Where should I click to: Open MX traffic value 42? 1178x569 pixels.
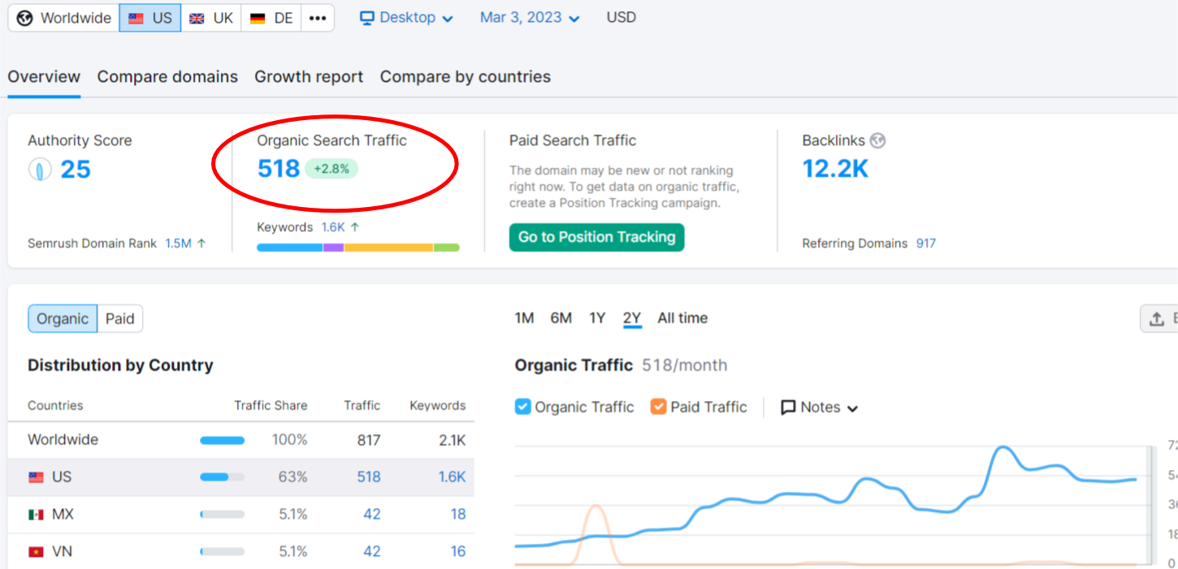pos(372,515)
